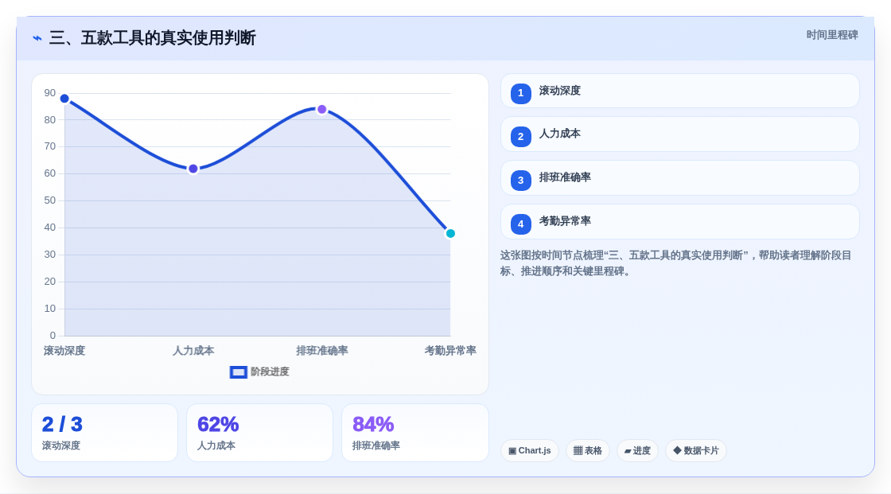The height and width of the screenshot is (494, 891).
Task: Click the Chart.js tag chip
Action: (530, 451)
